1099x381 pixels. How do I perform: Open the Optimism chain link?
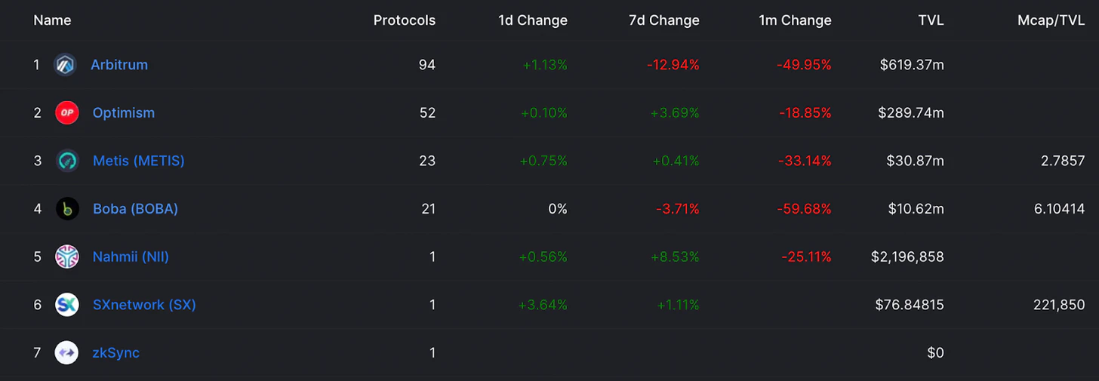[x=124, y=113]
